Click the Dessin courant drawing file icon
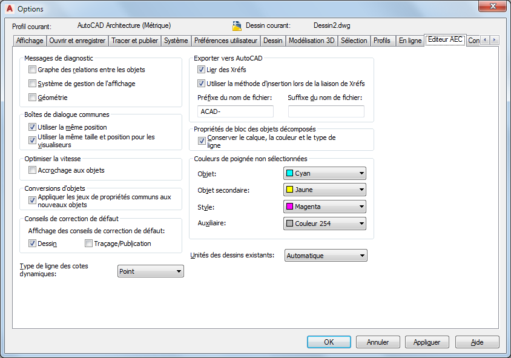 tap(237, 26)
